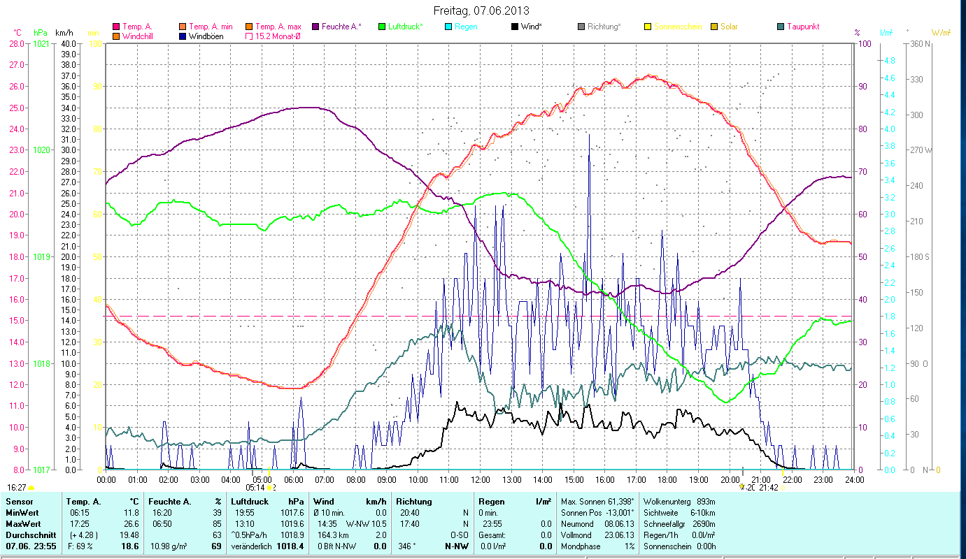966x559 pixels.
Task: Click the 06:00 time axis label
Action: pos(294,479)
